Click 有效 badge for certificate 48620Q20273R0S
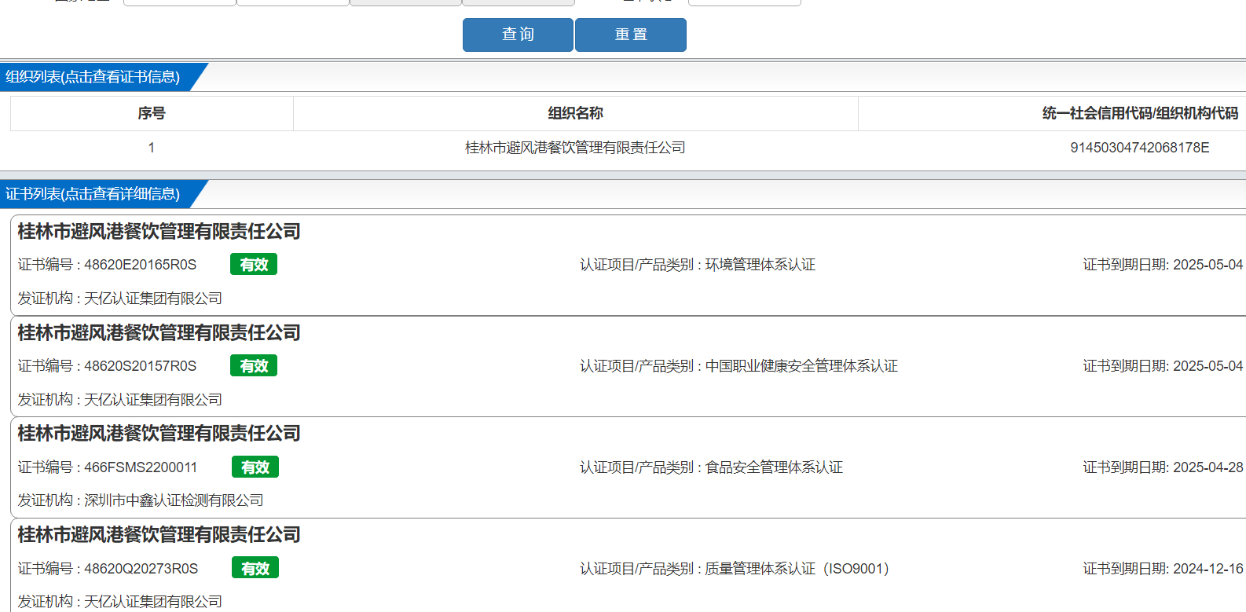This screenshot has height=612, width=1246. tap(255, 569)
